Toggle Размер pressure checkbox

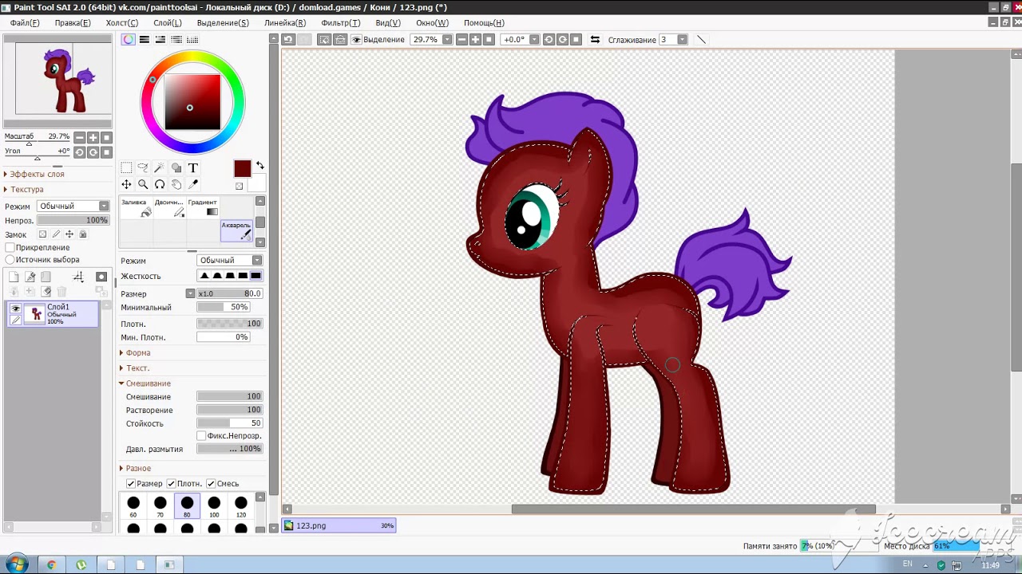(x=131, y=484)
